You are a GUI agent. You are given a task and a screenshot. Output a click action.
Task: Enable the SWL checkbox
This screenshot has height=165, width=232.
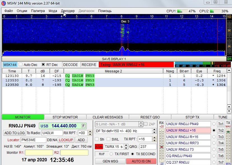[109, 139]
